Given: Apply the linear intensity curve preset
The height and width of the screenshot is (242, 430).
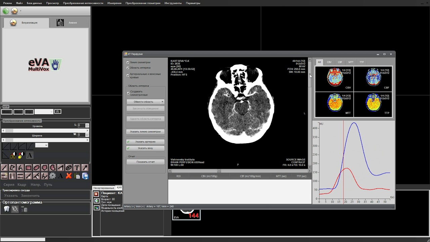Looking at the screenshot, I should 6,146.
